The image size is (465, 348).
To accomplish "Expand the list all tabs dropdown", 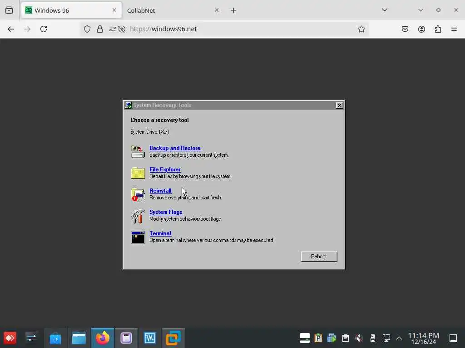I will click(385, 10).
